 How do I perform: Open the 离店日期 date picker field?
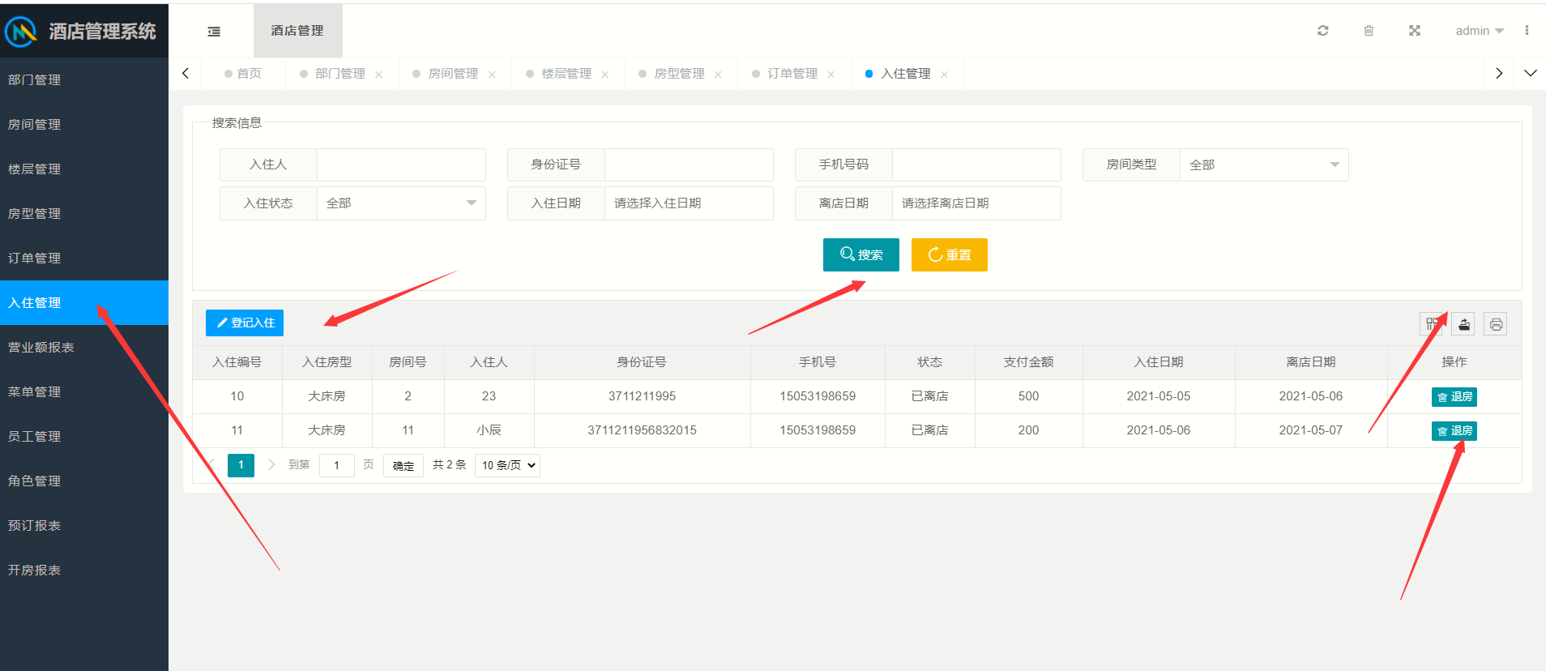point(976,203)
